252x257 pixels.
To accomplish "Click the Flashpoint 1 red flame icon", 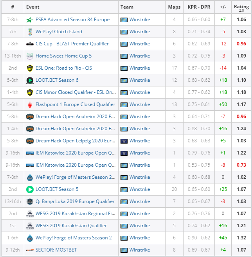I will 30,105.
